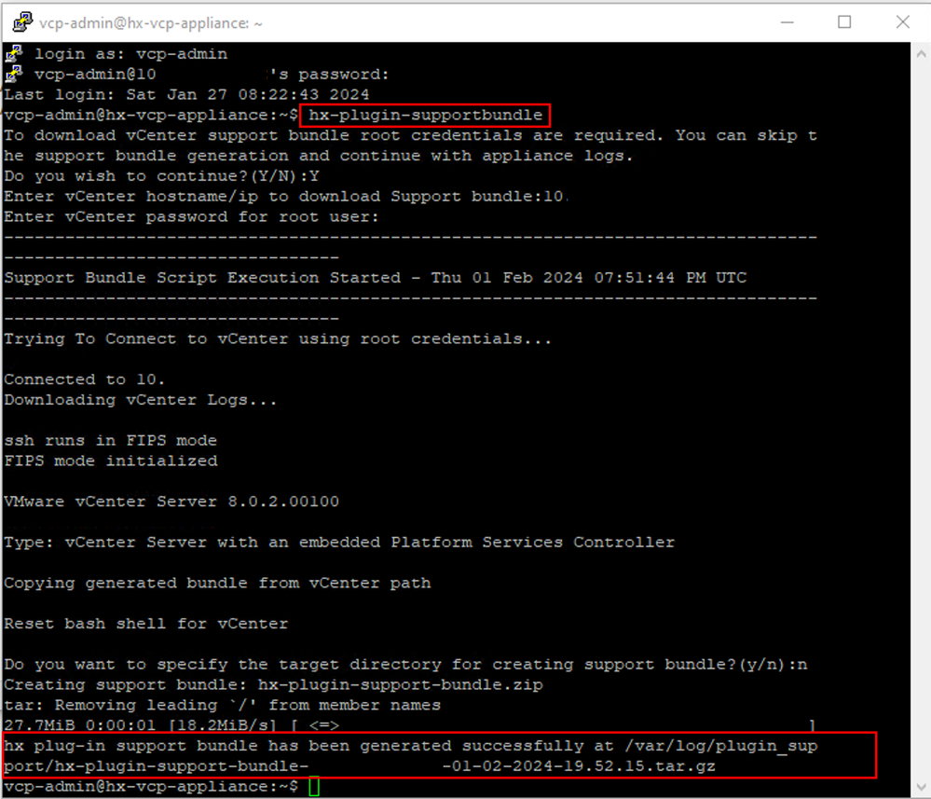This screenshot has width=931, height=799.
Task: Close the vcp-admin terminal window
Action: [x=902, y=22]
